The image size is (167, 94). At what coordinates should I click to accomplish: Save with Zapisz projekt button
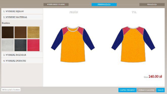click(128, 90)
